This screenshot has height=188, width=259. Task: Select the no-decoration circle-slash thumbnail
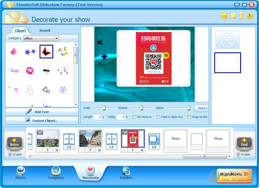point(227,40)
